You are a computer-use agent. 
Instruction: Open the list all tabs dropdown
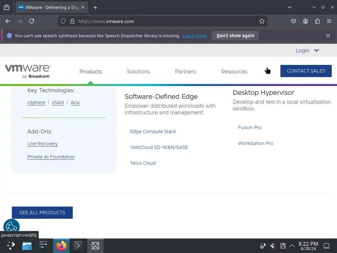[x=290, y=7]
